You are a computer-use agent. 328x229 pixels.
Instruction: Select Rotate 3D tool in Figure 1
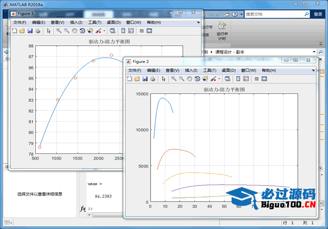point(83,31)
